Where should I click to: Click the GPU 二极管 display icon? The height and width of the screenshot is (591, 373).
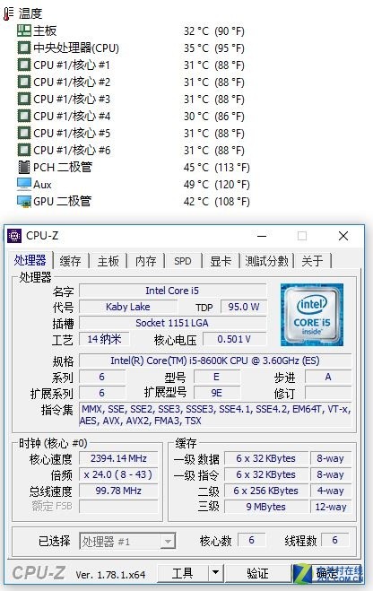pos(23,201)
